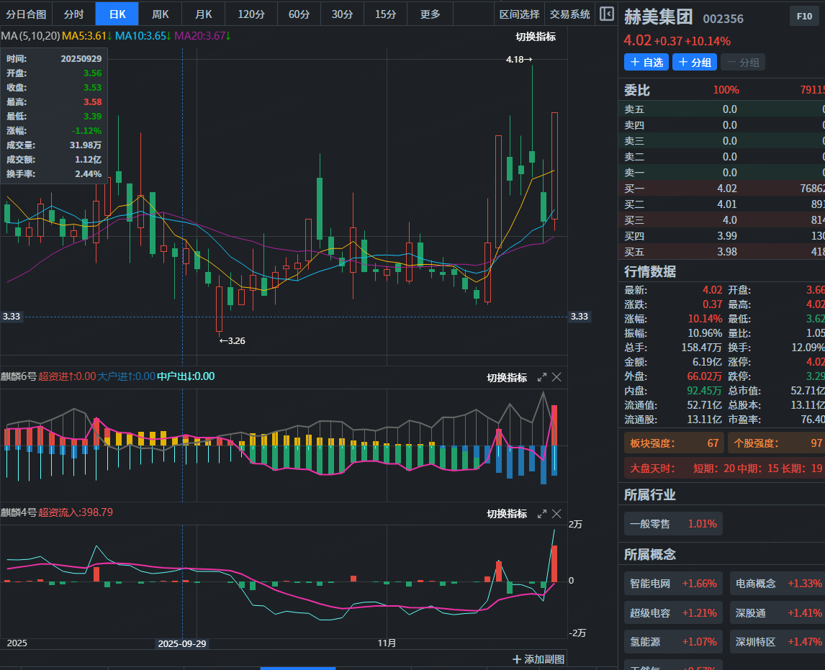Click the blue 分组 add-to-group button

(x=695, y=63)
